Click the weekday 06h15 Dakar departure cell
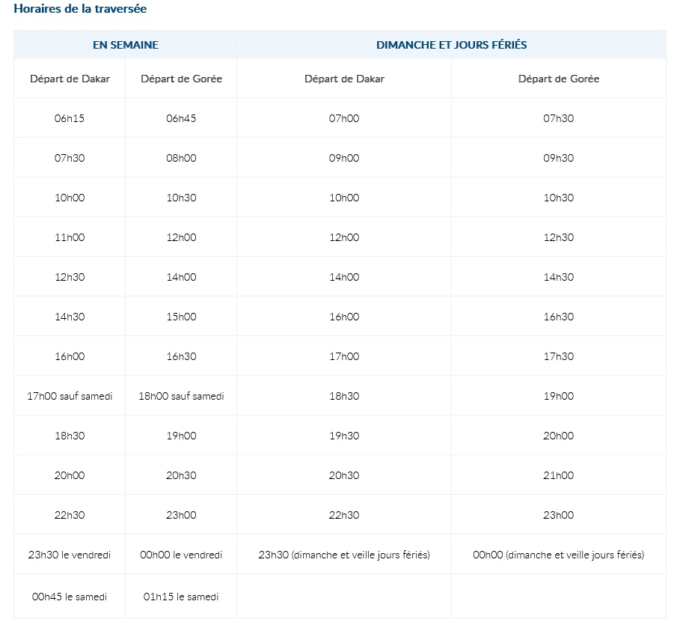 click(70, 118)
